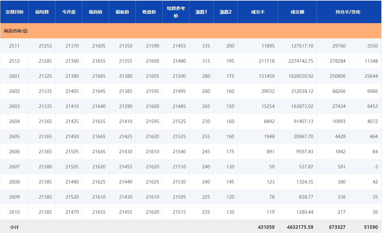The width and height of the screenshot is (382, 233).
Task: Select the 收盘价 column header
Action: (149, 12)
